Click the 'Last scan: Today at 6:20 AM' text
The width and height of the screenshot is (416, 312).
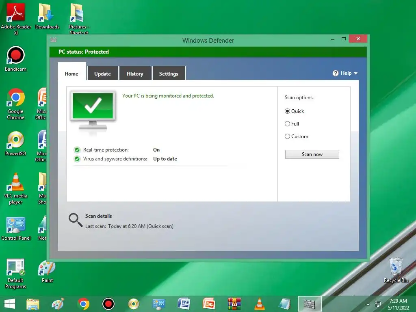tap(115, 226)
